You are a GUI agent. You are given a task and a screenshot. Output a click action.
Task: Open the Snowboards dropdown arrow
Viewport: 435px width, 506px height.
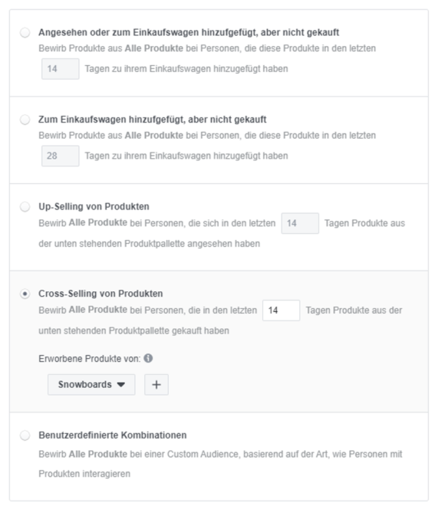coord(121,384)
